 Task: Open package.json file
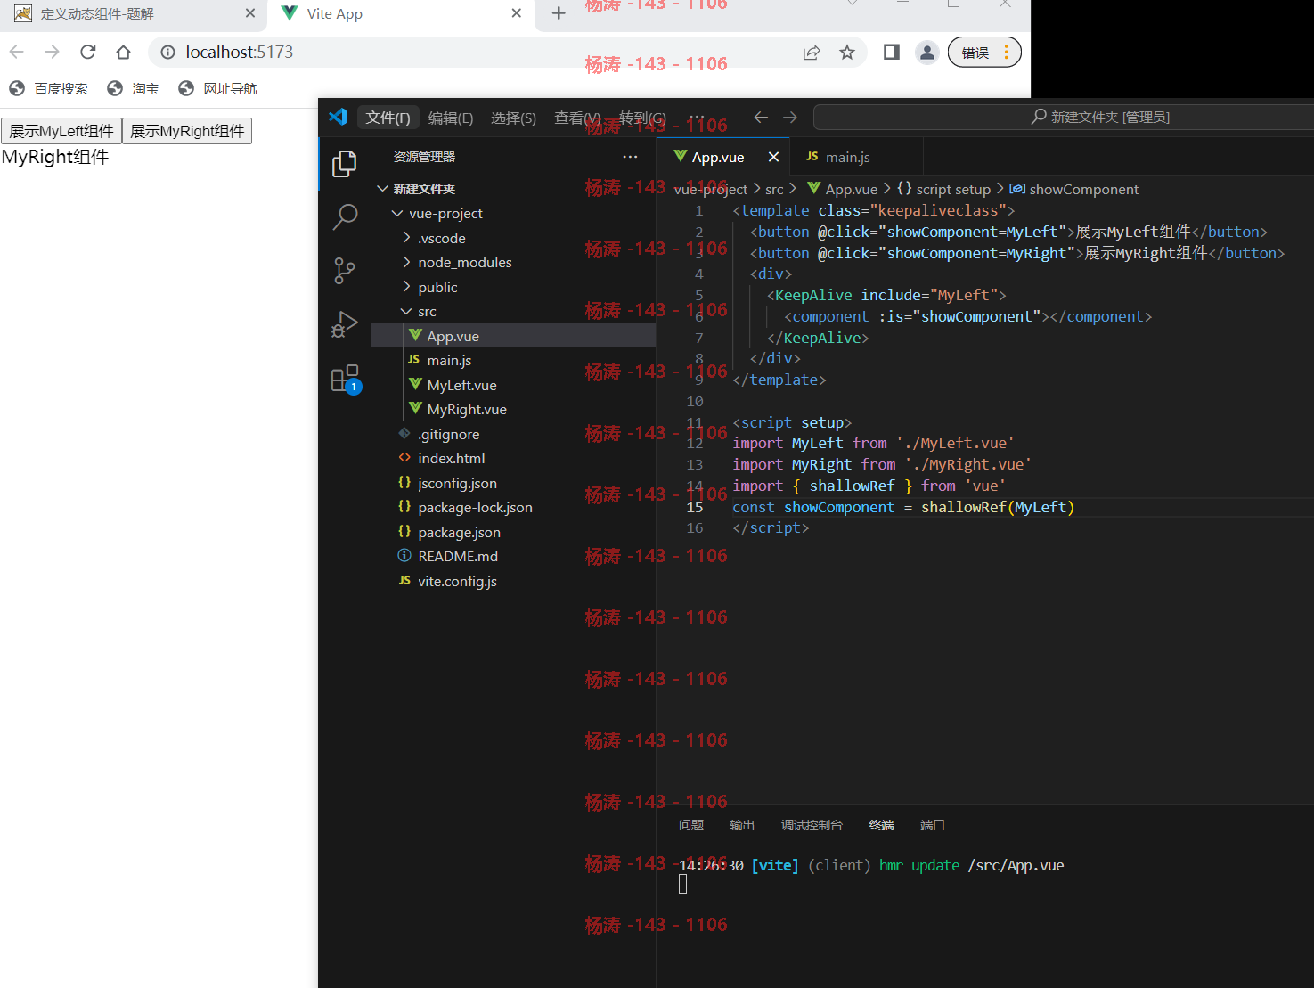coord(513,532)
